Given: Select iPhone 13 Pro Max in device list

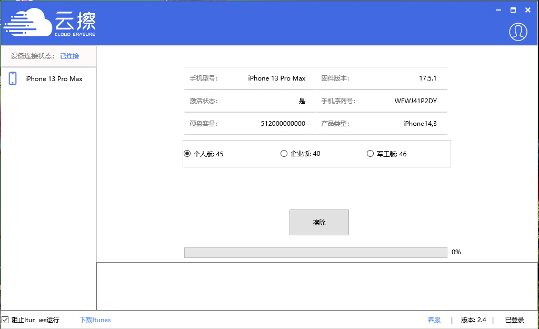Looking at the screenshot, I should click(54, 79).
